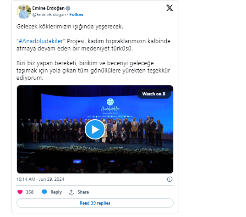The image size is (246, 217).
Task: Play the embedded video
Action: pyautogui.click(x=95, y=129)
